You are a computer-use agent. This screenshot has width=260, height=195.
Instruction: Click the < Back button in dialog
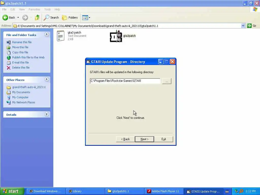[125, 139]
